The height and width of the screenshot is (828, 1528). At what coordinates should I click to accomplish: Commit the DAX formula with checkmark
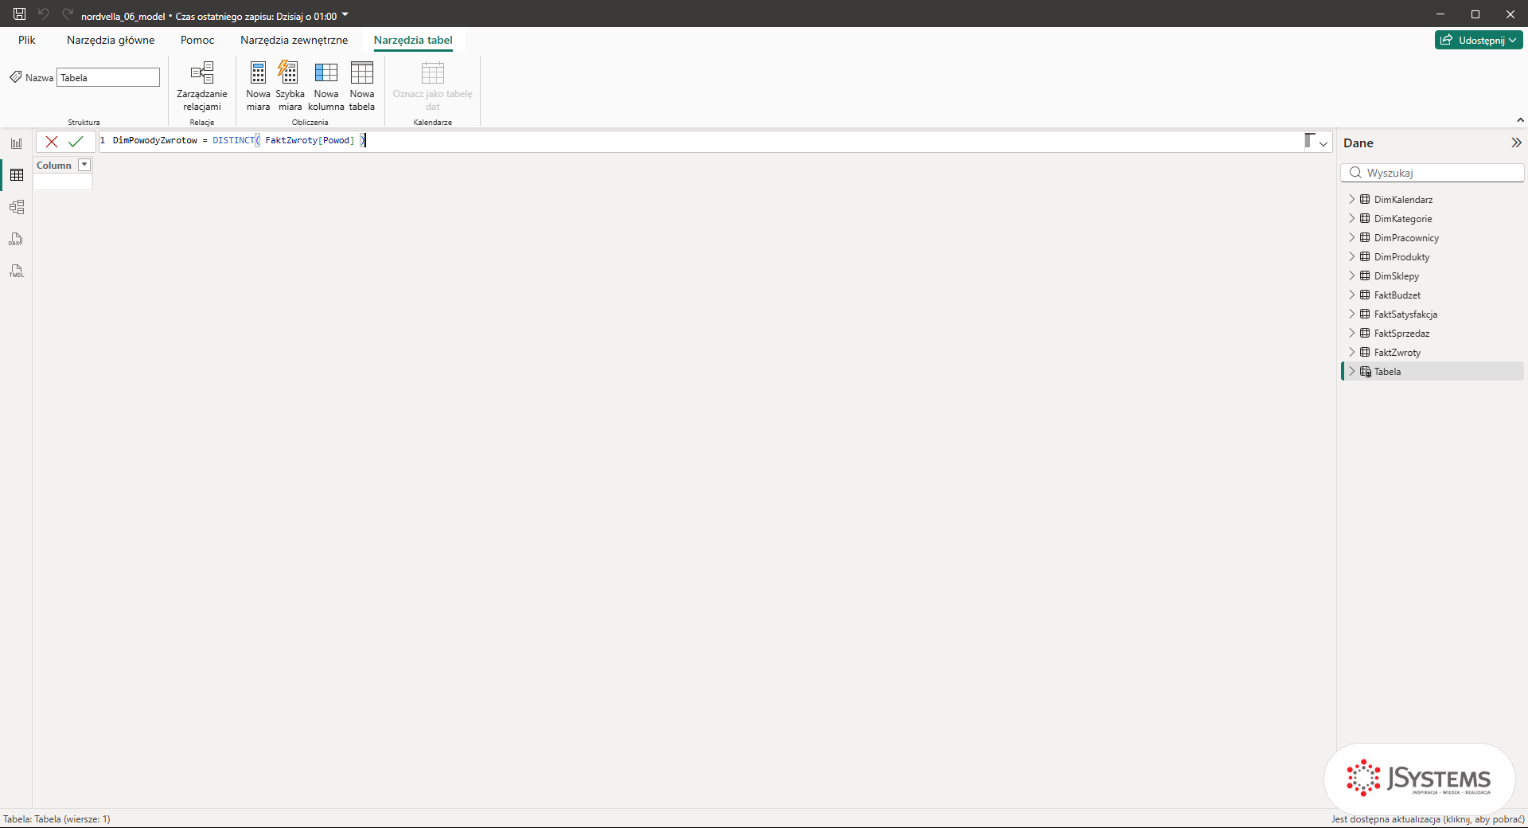76,142
